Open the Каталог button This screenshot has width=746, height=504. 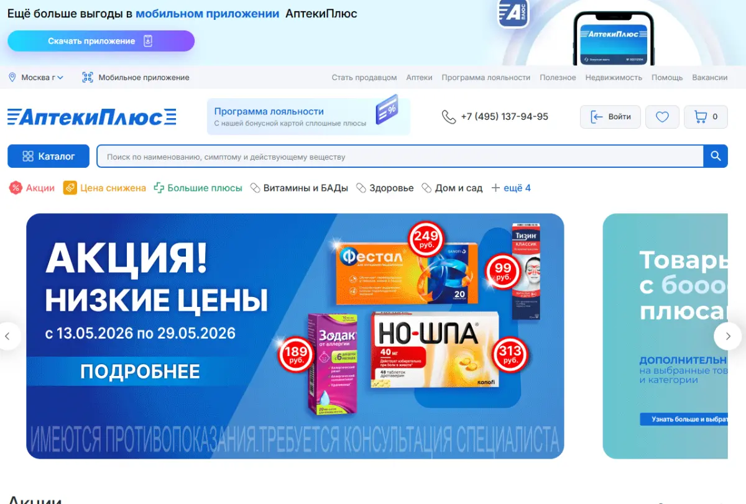tap(48, 156)
